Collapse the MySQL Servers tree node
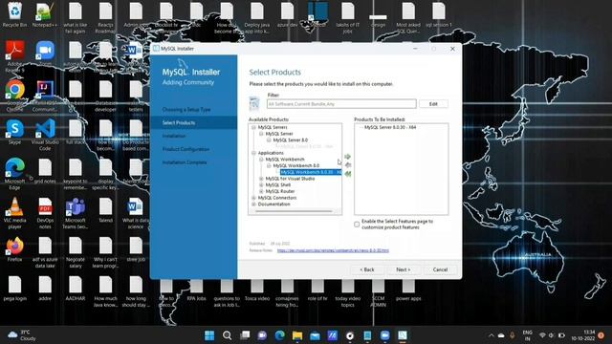The height and width of the screenshot is (344, 612). [253, 127]
